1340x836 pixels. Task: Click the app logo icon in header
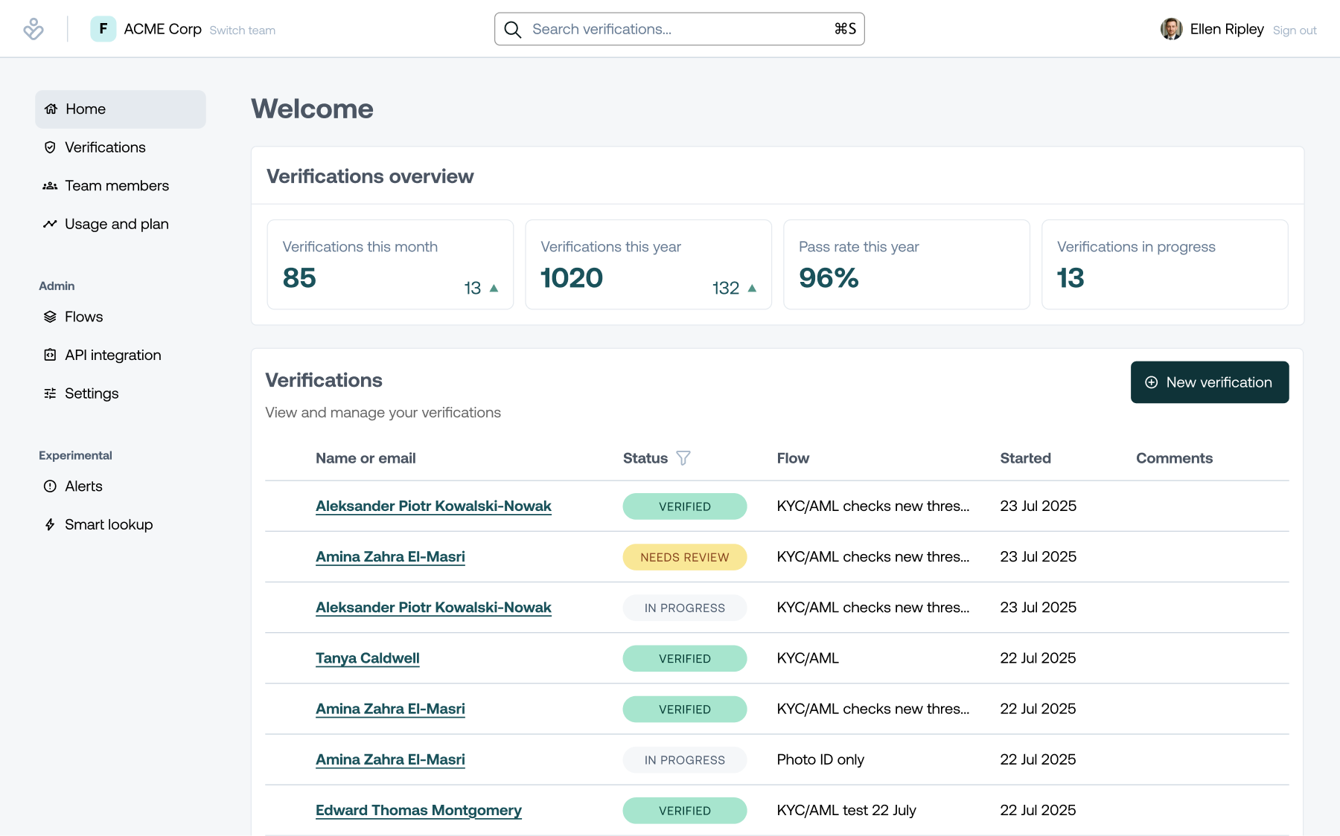point(33,29)
